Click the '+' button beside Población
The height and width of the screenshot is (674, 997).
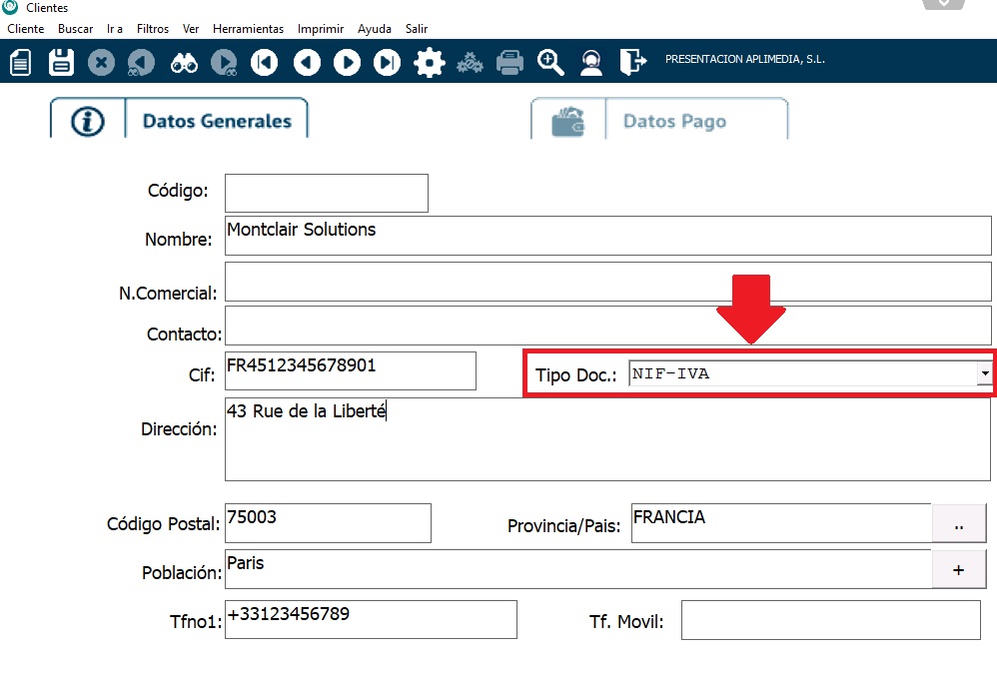(958, 569)
